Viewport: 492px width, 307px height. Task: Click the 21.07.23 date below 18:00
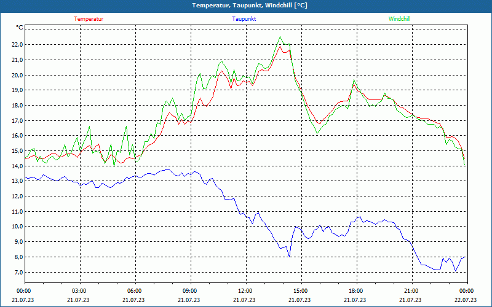point(355,300)
